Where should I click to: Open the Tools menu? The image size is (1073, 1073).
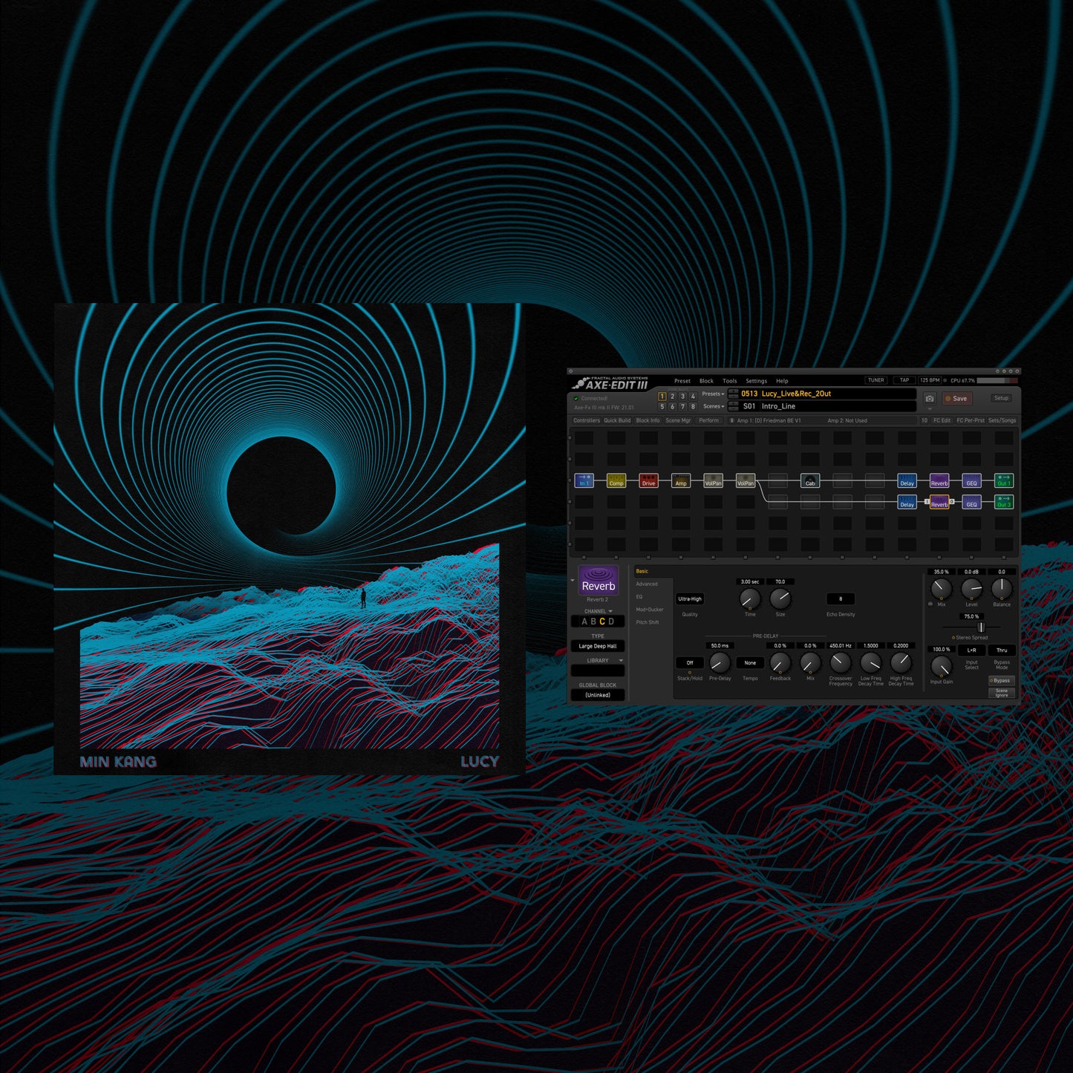click(x=729, y=381)
